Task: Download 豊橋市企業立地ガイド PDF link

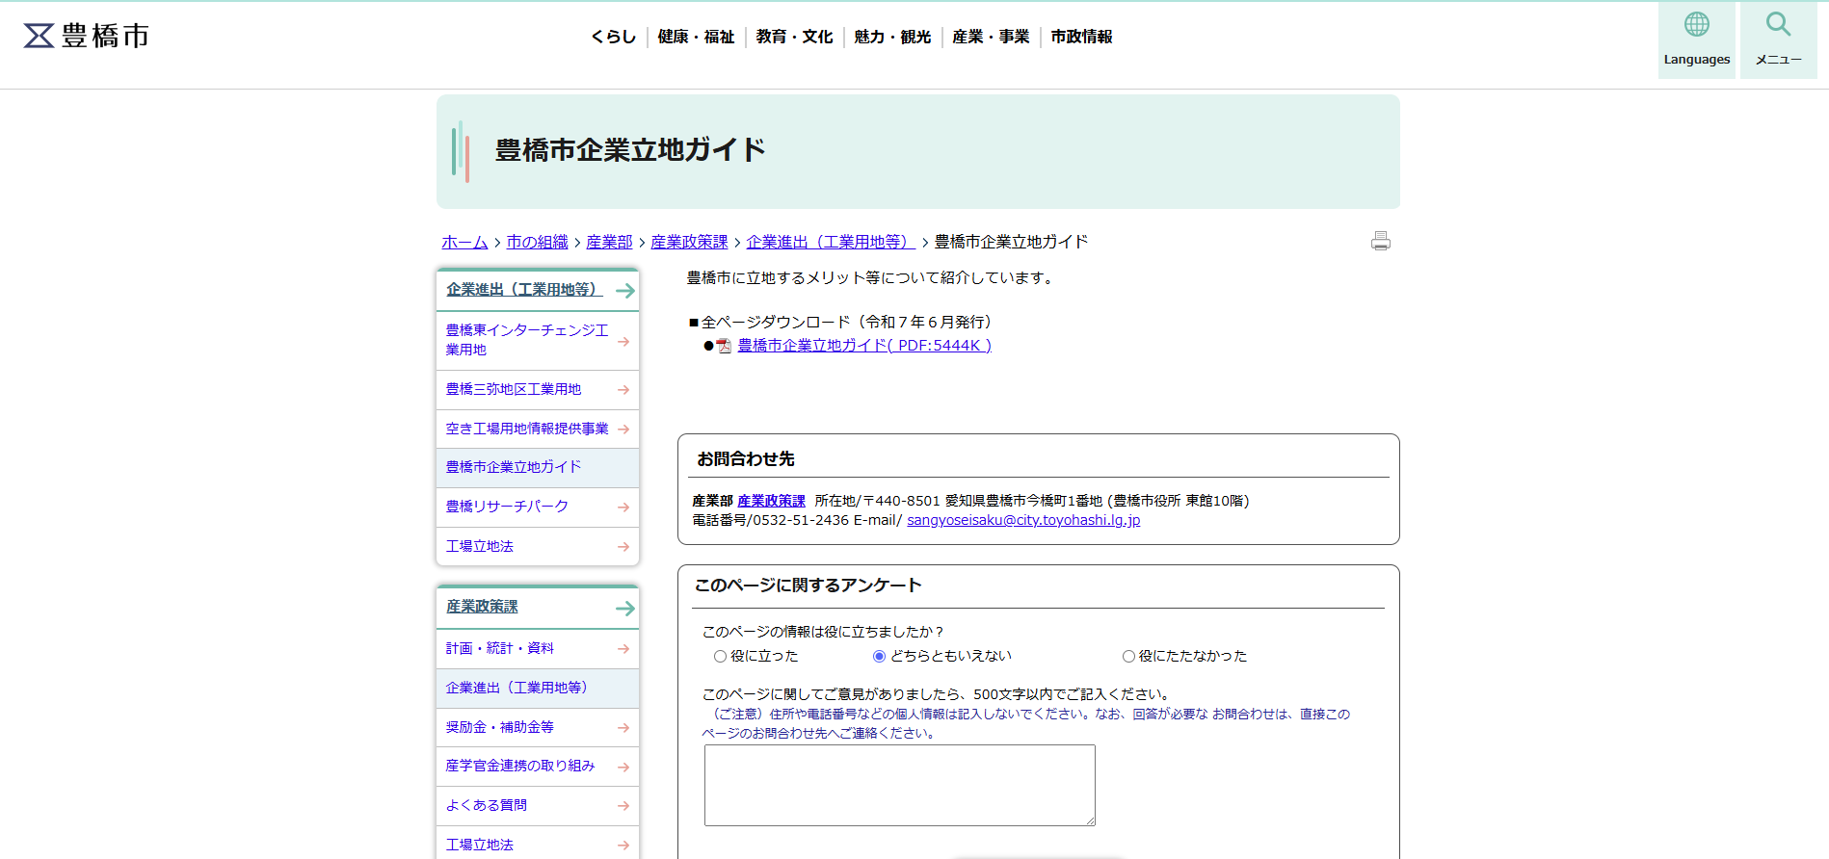Action: (864, 346)
